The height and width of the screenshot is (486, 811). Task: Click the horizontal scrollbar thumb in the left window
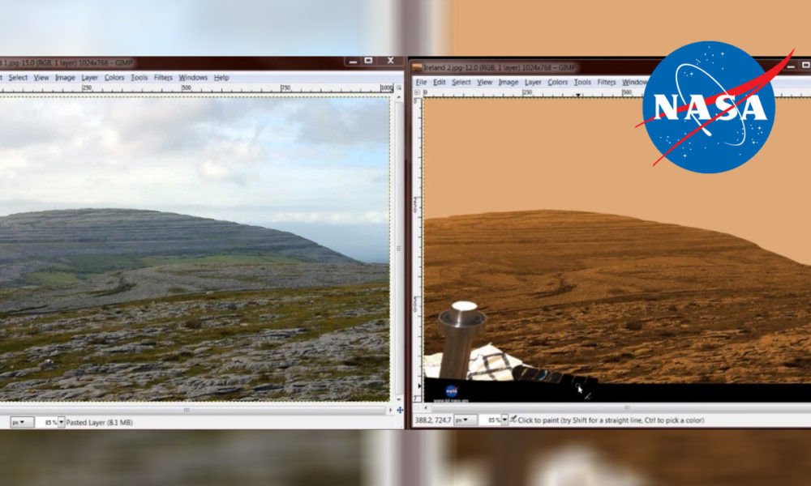pyautogui.click(x=187, y=410)
